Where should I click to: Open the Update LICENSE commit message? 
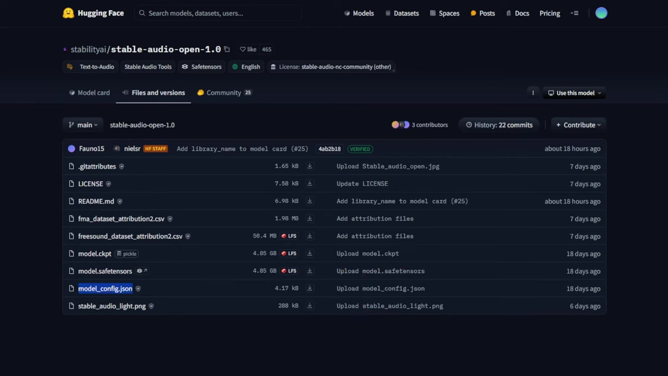tap(362, 184)
